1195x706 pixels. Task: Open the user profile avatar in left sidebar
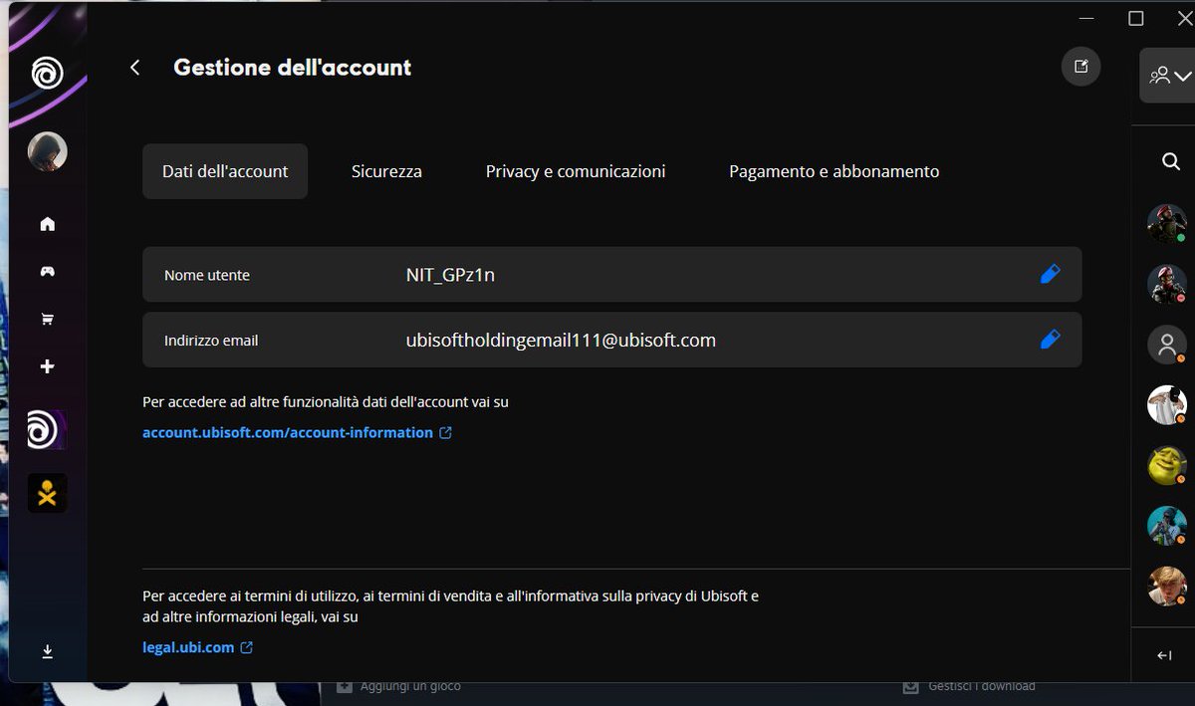click(x=47, y=152)
